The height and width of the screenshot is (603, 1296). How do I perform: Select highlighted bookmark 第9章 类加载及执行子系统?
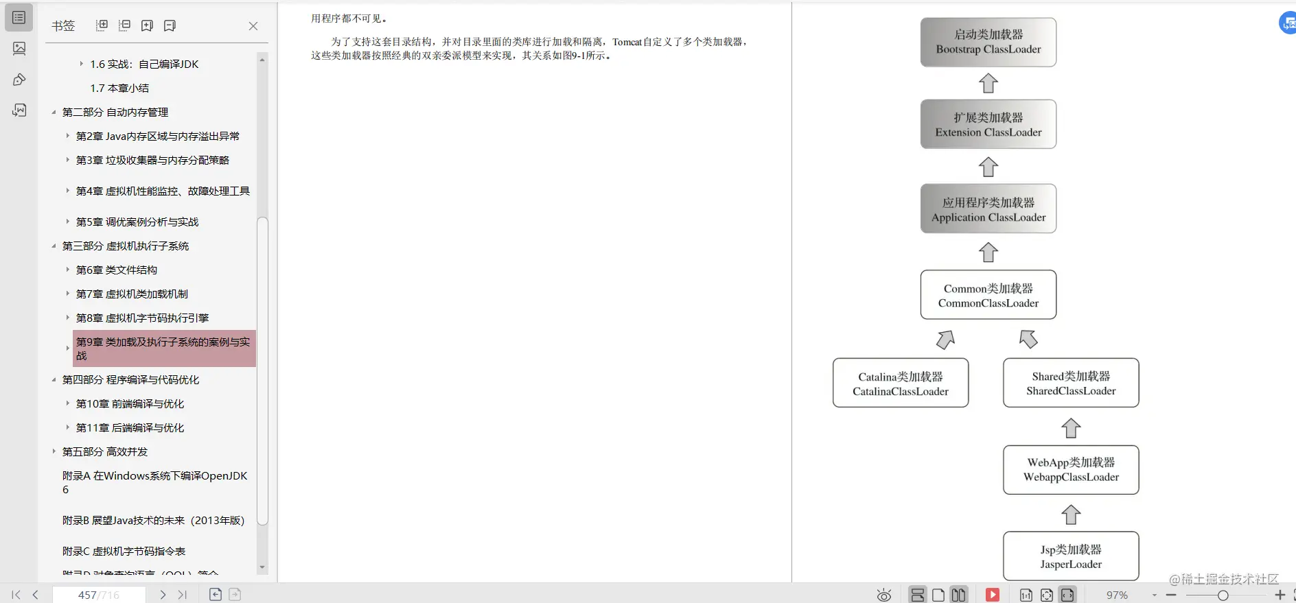[164, 348]
